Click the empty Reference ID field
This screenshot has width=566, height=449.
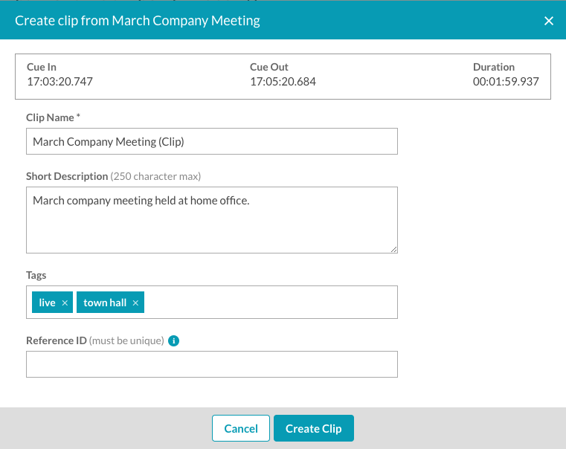click(x=212, y=364)
